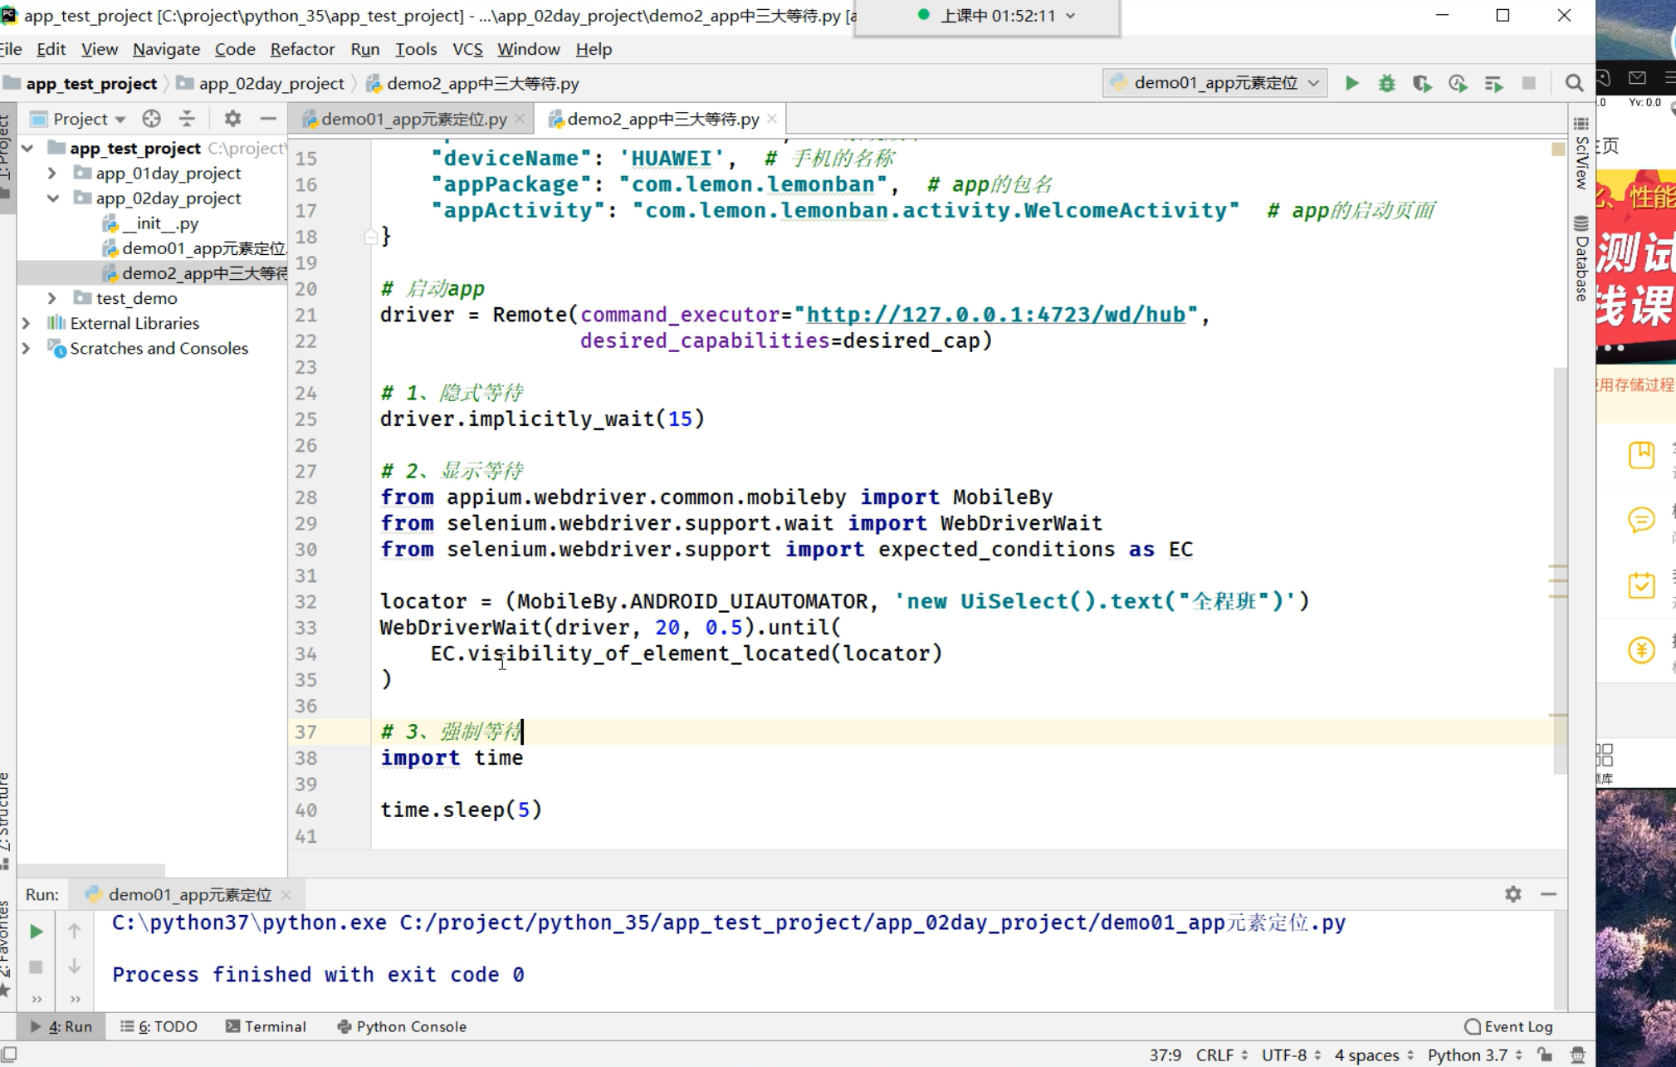Click the green Run button in toolbar
This screenshot has height=1067, width=1676.
pos(1351,83)
